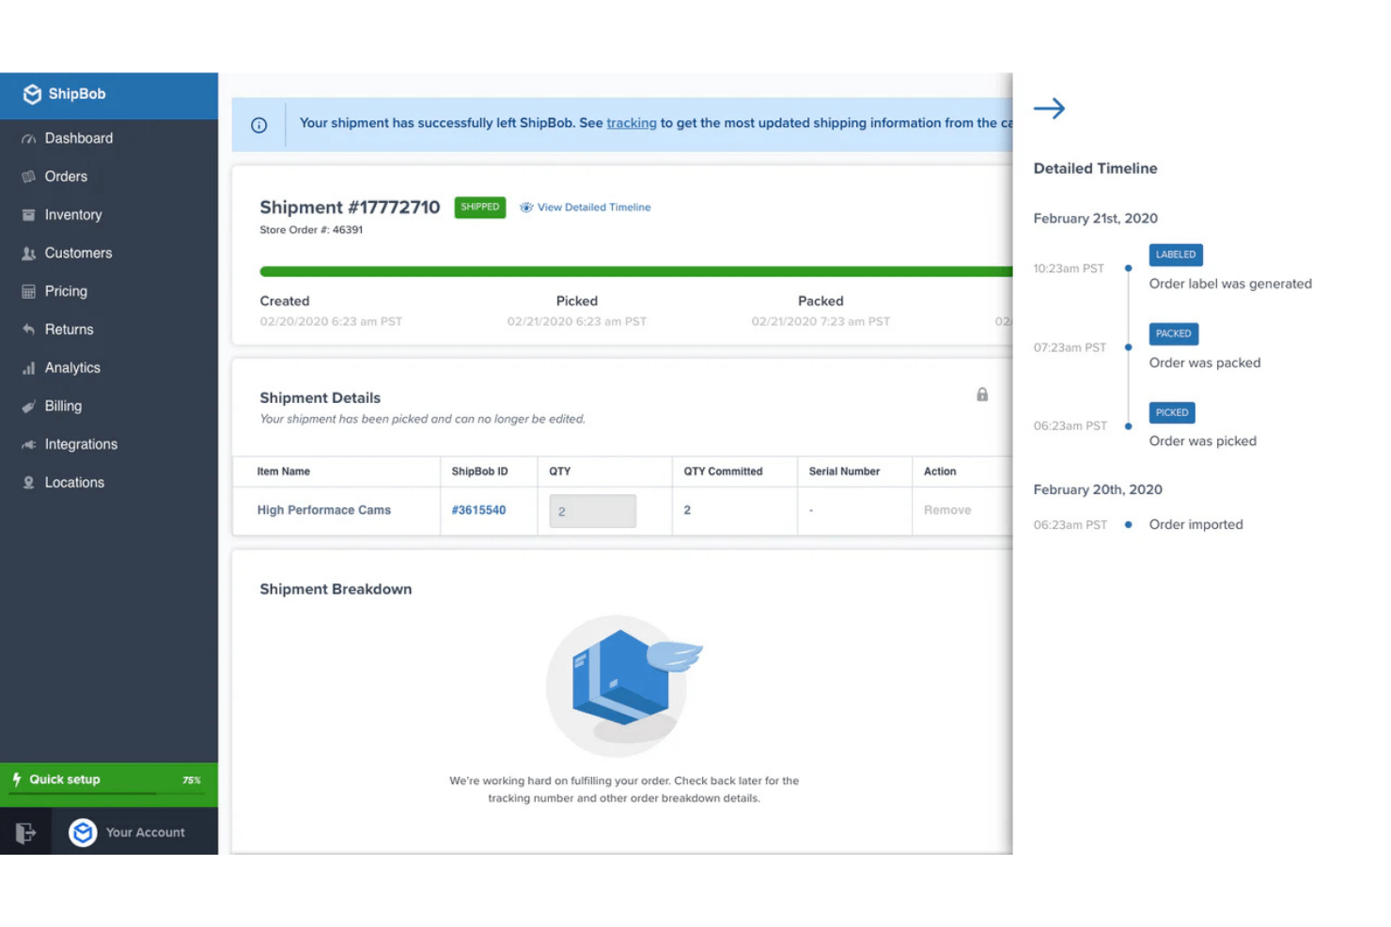
Task: Click the Created stage label
Action: coord(285,301)
